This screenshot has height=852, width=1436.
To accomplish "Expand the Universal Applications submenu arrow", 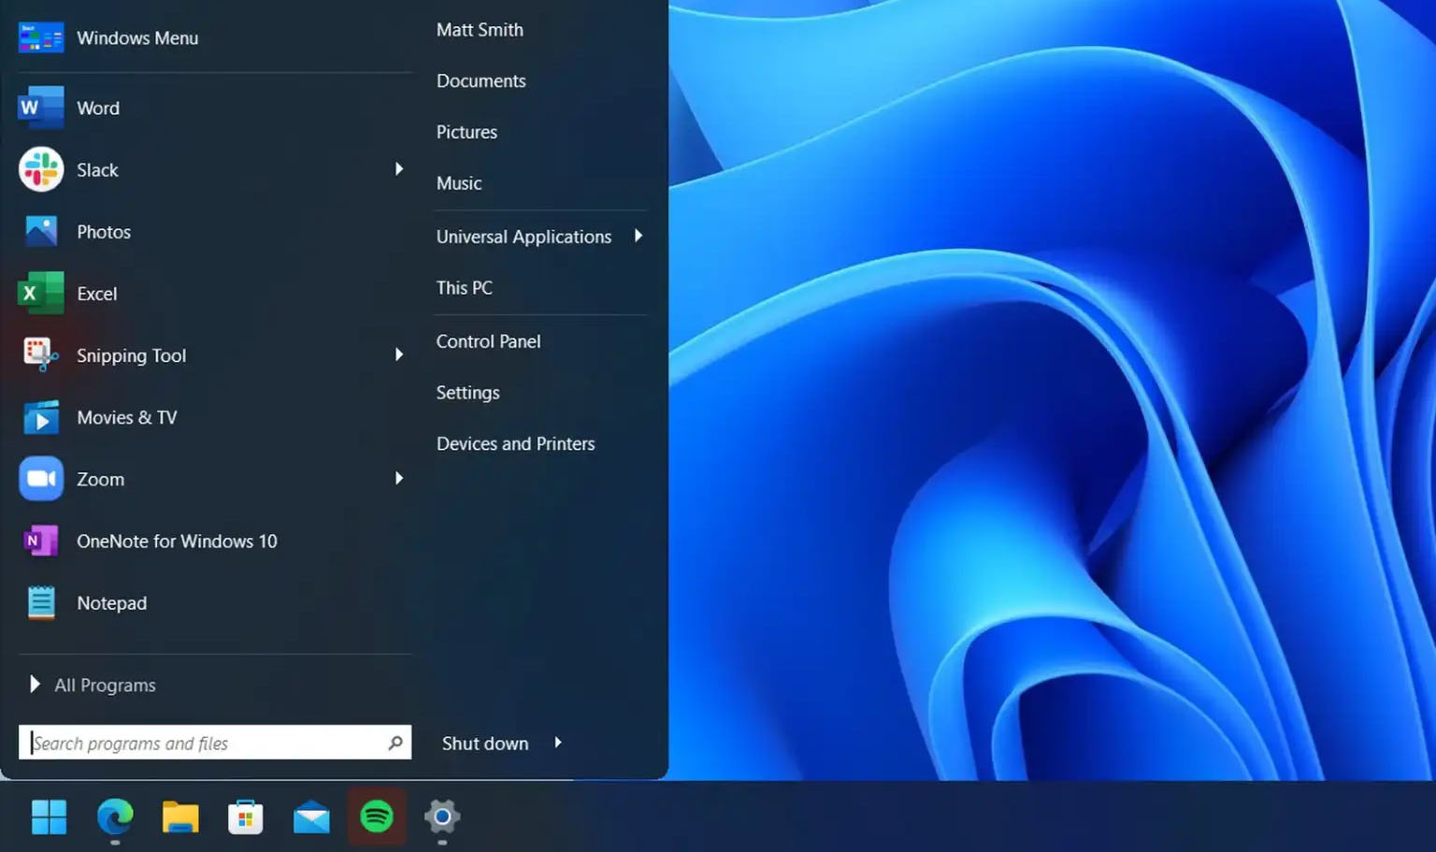I will pos(639,236).
